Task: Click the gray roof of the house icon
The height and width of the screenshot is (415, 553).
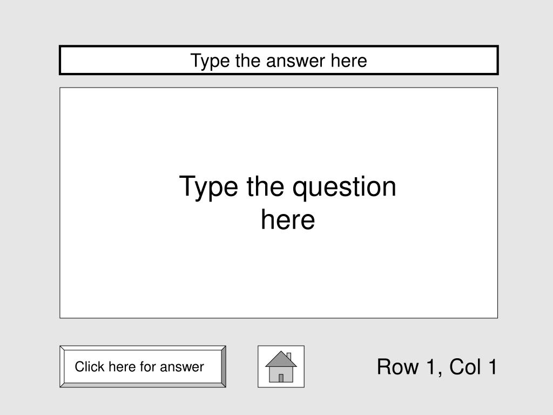Action: tap(281, 359)
